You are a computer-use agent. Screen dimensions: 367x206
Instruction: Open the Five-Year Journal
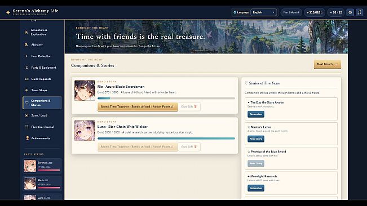(42, 127)
